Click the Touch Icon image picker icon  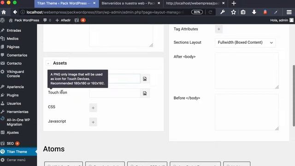click(145, 93)
